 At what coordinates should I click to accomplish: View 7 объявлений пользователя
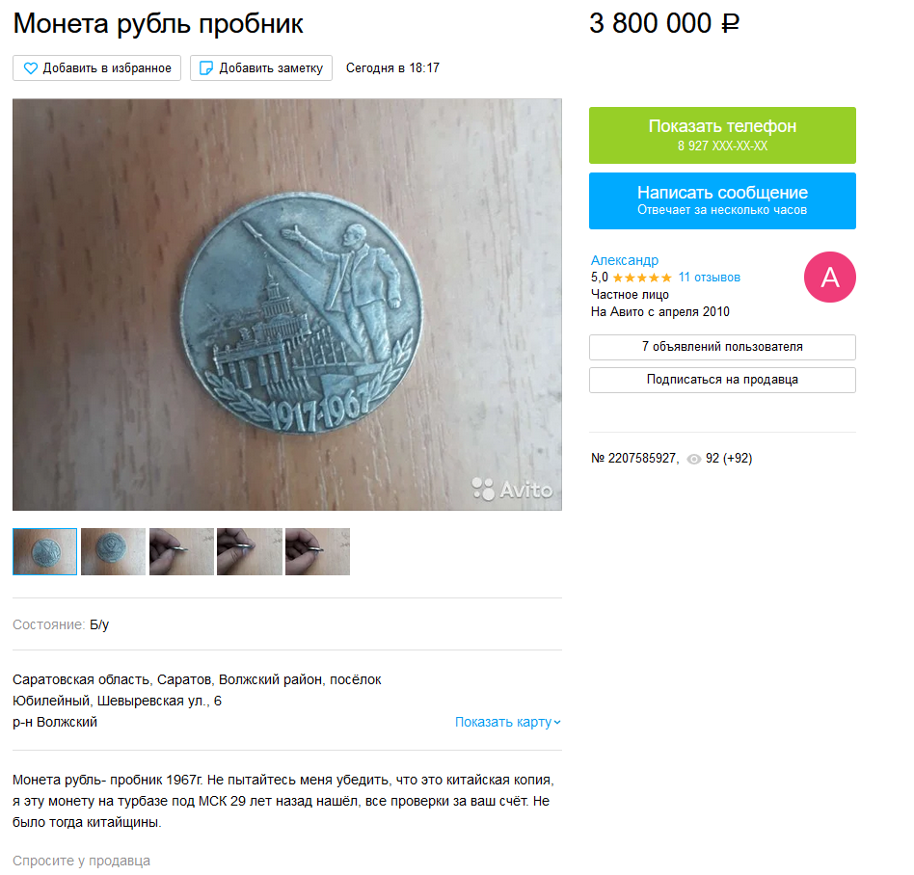click(x=722, y=347)
